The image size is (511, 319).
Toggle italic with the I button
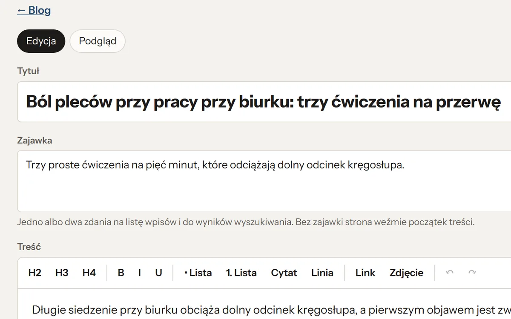tap(140, 273)
